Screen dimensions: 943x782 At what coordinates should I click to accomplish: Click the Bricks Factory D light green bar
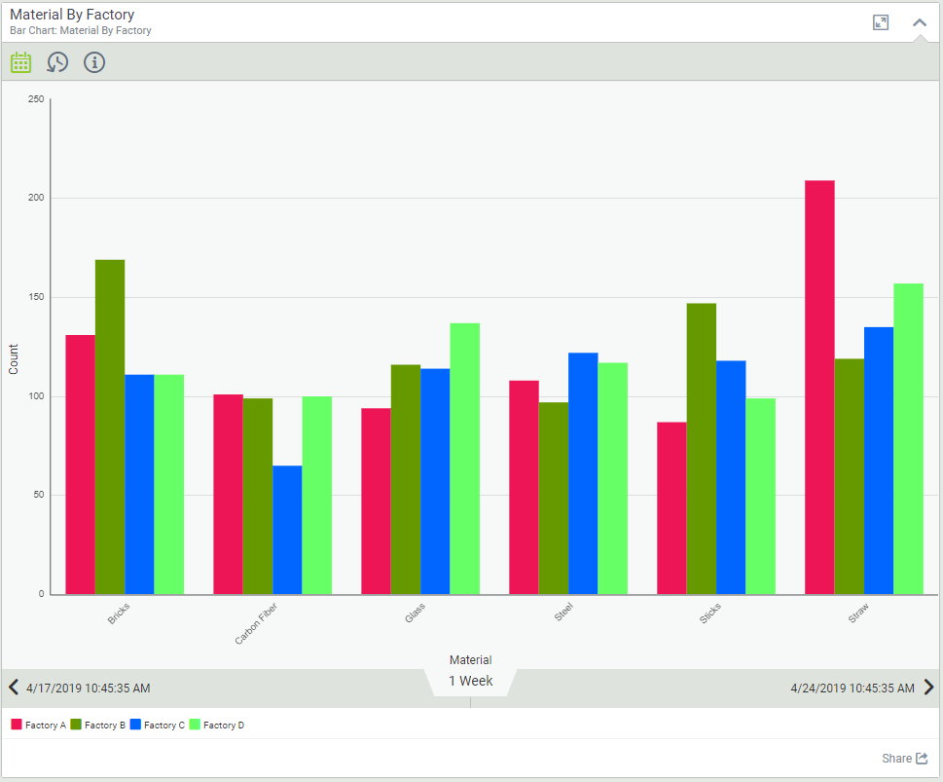tap(169, 485)
